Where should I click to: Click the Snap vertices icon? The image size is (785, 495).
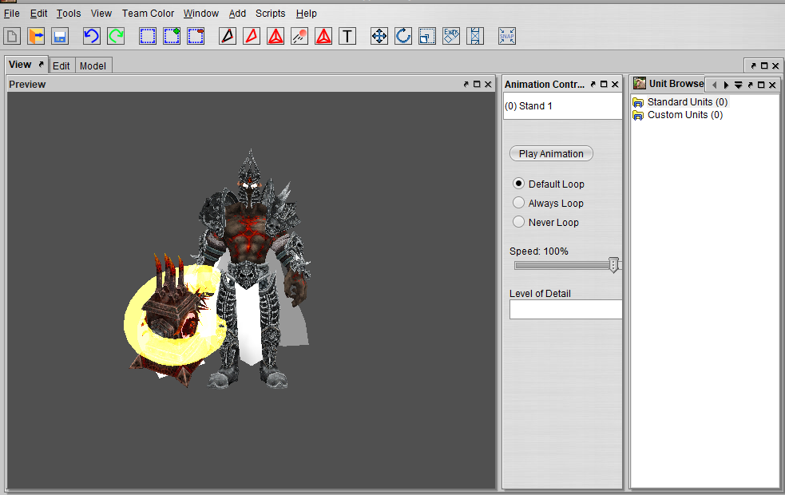coord(506,36)
